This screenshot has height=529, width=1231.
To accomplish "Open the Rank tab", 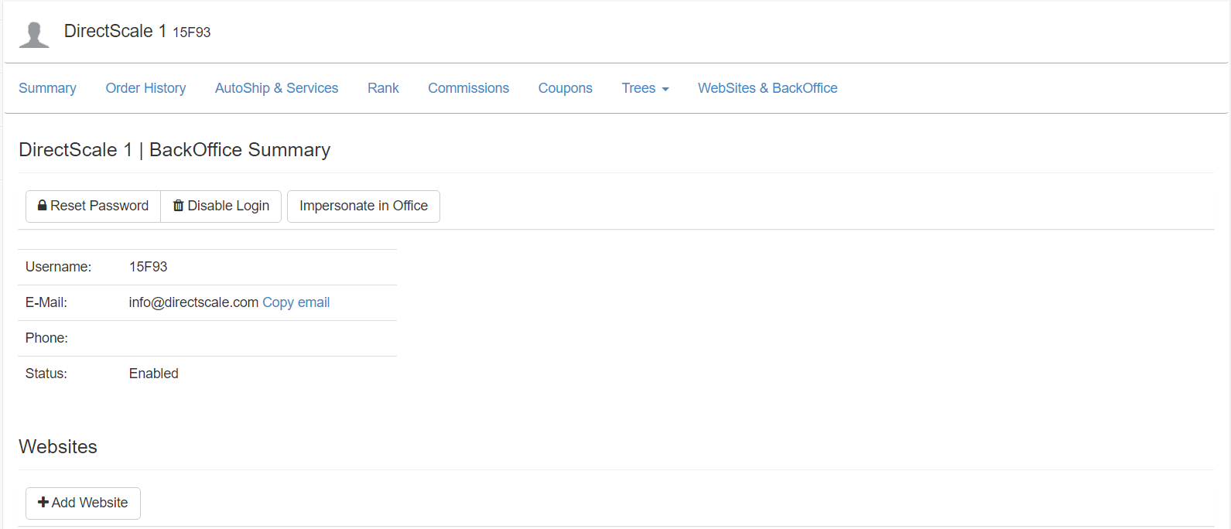I will [383, 88].
